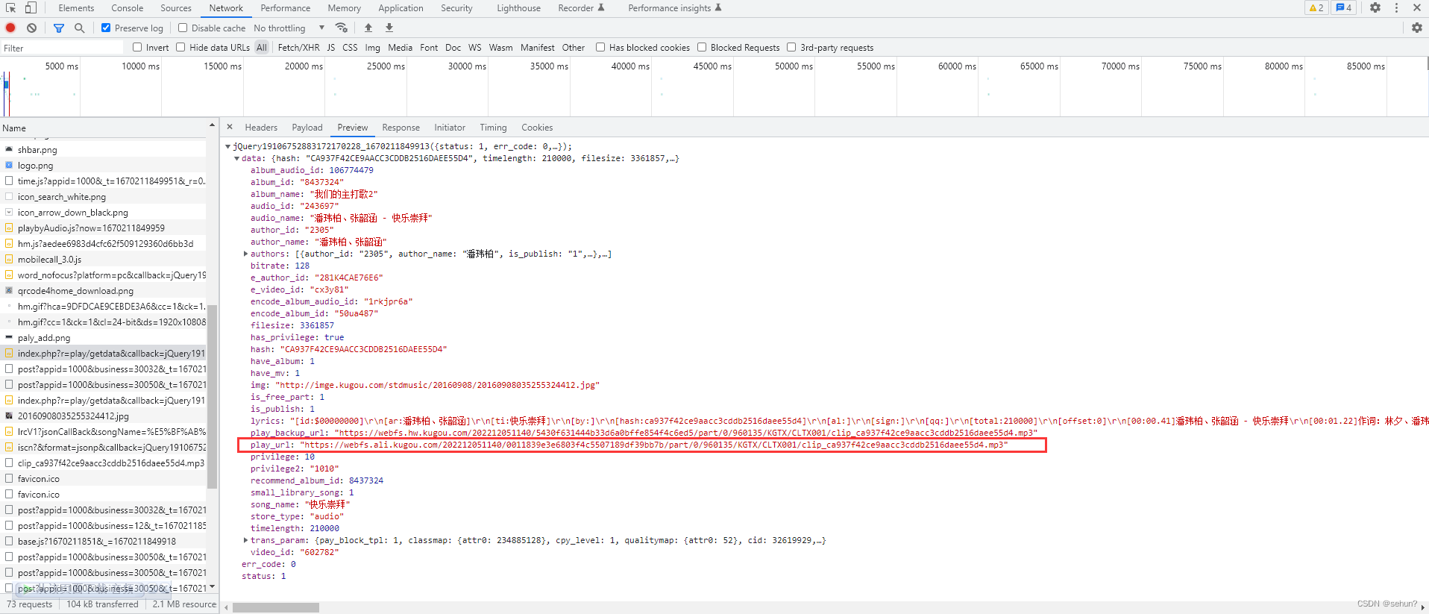Expand the trans_param object

click(246, 540)
